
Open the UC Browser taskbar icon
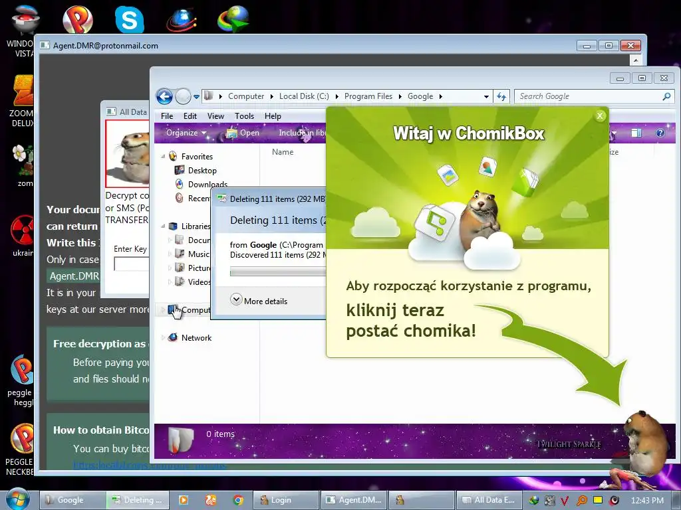[211, 500]
